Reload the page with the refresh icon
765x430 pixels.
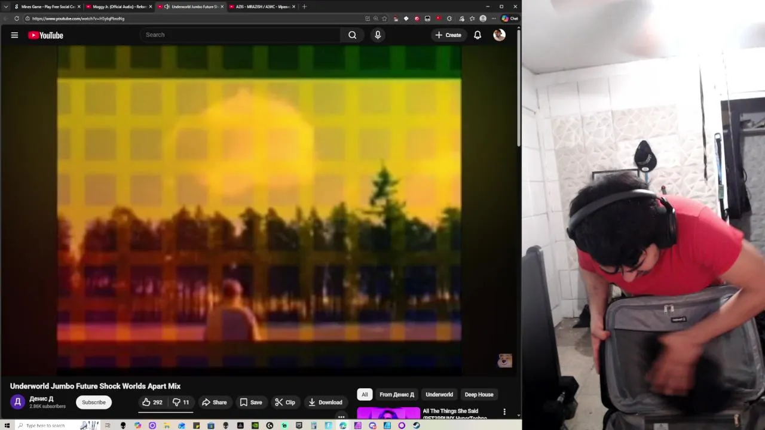point(17,19)
